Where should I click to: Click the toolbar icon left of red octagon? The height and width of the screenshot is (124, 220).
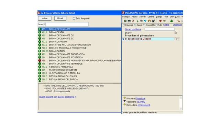[153, 21]
